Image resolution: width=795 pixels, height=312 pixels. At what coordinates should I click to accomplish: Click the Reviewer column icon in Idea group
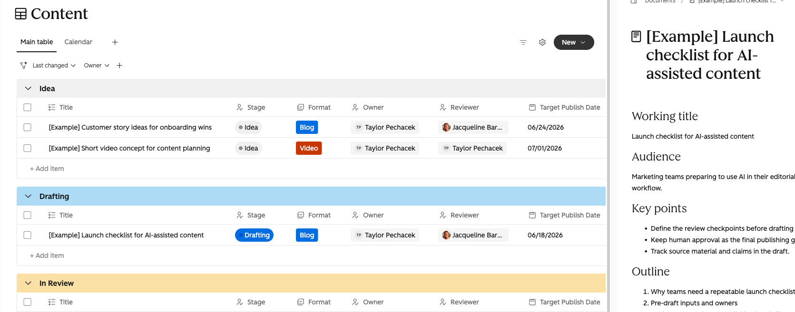click(443, 107)
